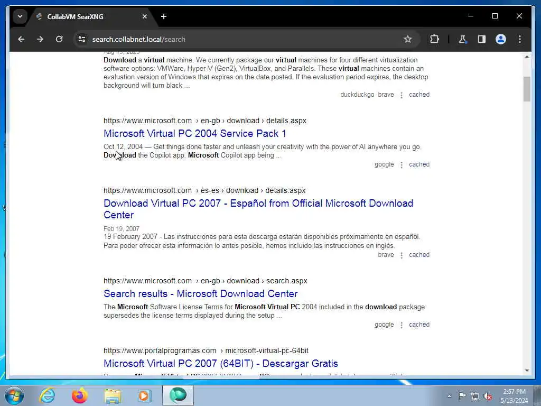This screenshot has height=406, width=541.
Task: Open cached link for virtual machine download result
Action: pyautogui.click(x=419, y=95)
